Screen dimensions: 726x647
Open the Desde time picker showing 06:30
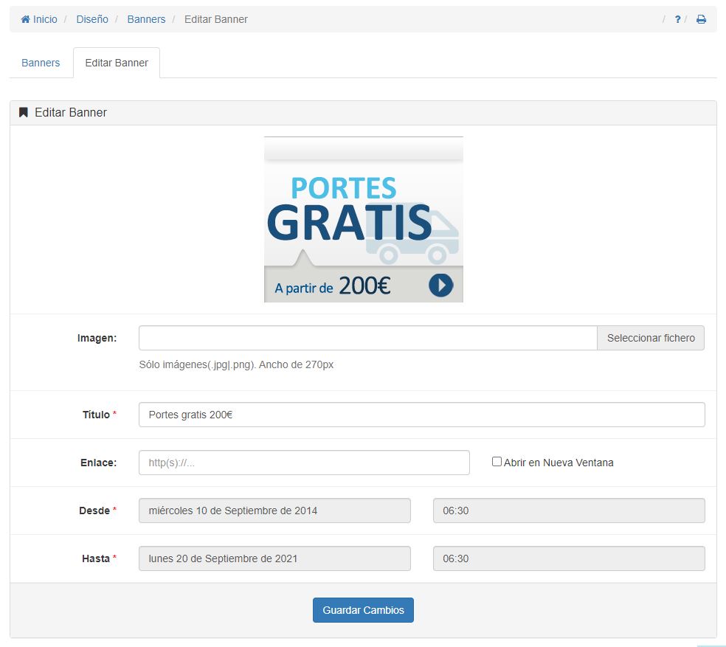(568, 511)
